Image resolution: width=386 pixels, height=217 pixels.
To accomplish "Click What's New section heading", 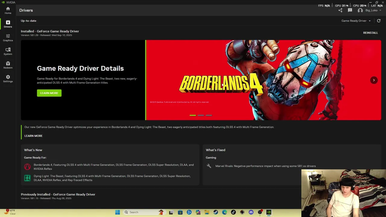I will click(x=33, y=150).
